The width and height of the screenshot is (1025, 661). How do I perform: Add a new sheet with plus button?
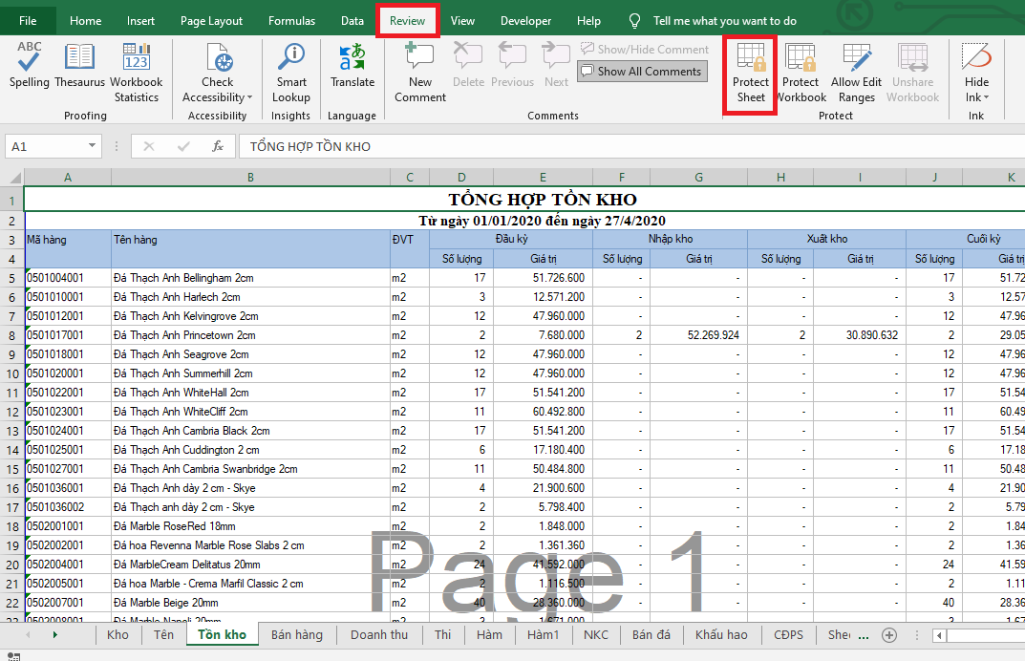[888, 635]
